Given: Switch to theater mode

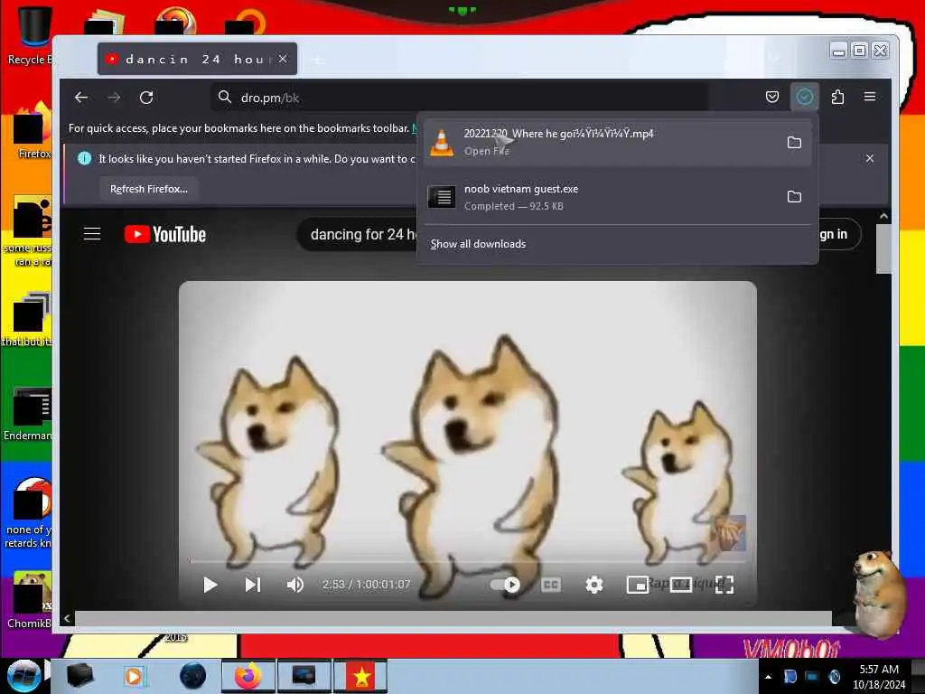Looking at the screenshot, I should coord(681,585).
